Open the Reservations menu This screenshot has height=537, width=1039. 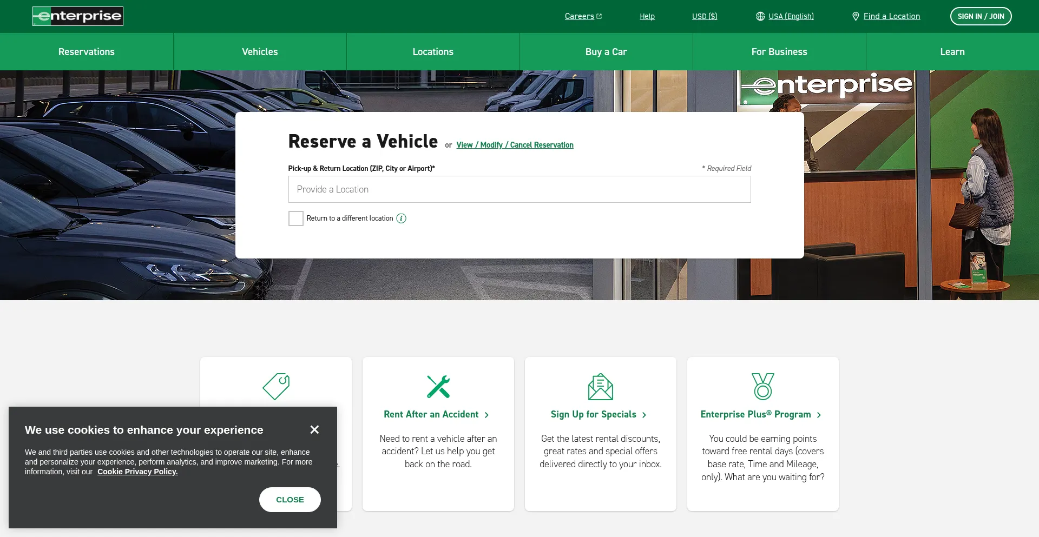[x=87, y=52]
